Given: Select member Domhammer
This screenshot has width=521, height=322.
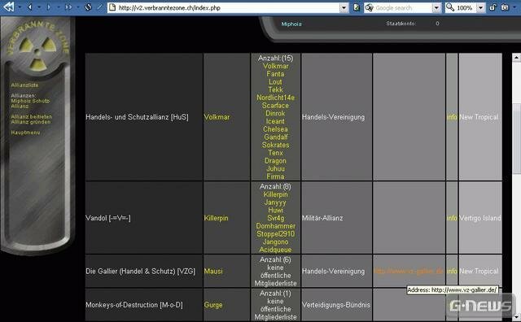Looking at the screenshot, I should [275, 226].
